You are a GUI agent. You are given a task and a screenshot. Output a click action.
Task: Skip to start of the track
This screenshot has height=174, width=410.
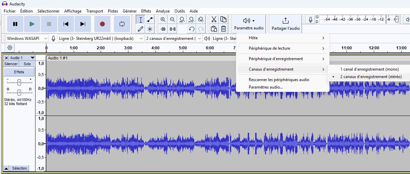click(66, 24)
